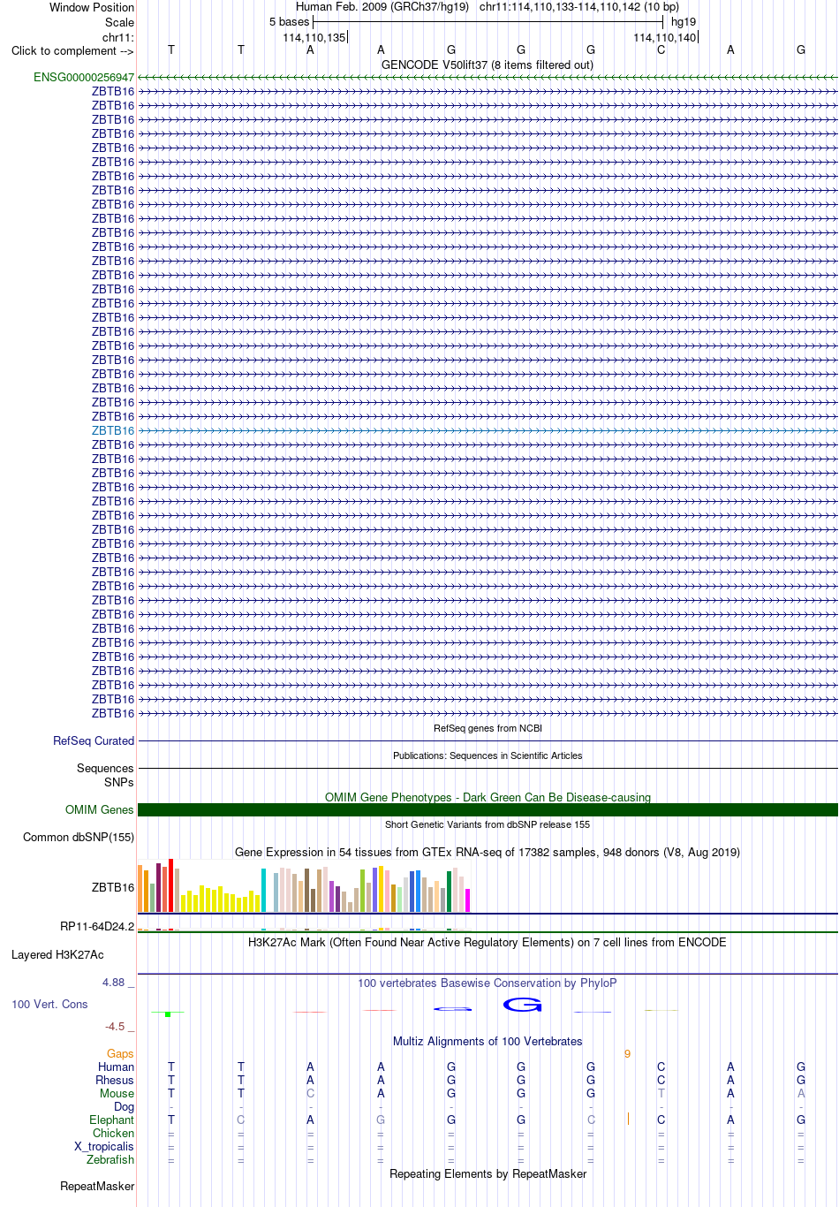The image size is (839, 1207).
Task: Open 'Repeating Elements by RepeatMasker' title
Action: click(x=488, y=1174)
